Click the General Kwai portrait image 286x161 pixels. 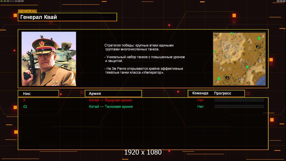(49, 59)
